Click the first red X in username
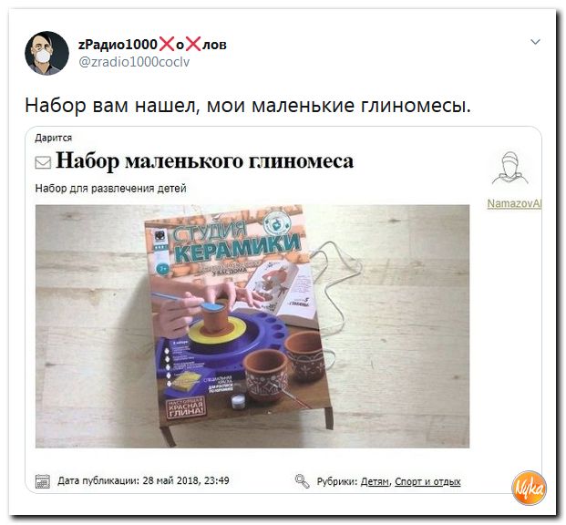Viewport: 566px width, 525px height. [x=167, y=44]
